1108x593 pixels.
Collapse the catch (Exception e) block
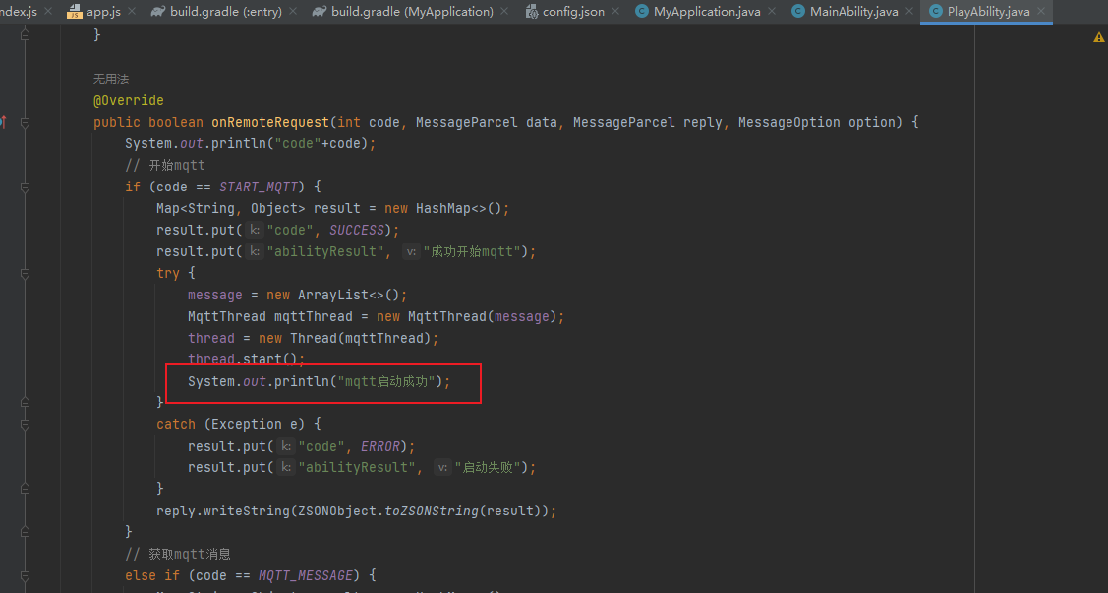click(x=25, y=424)
